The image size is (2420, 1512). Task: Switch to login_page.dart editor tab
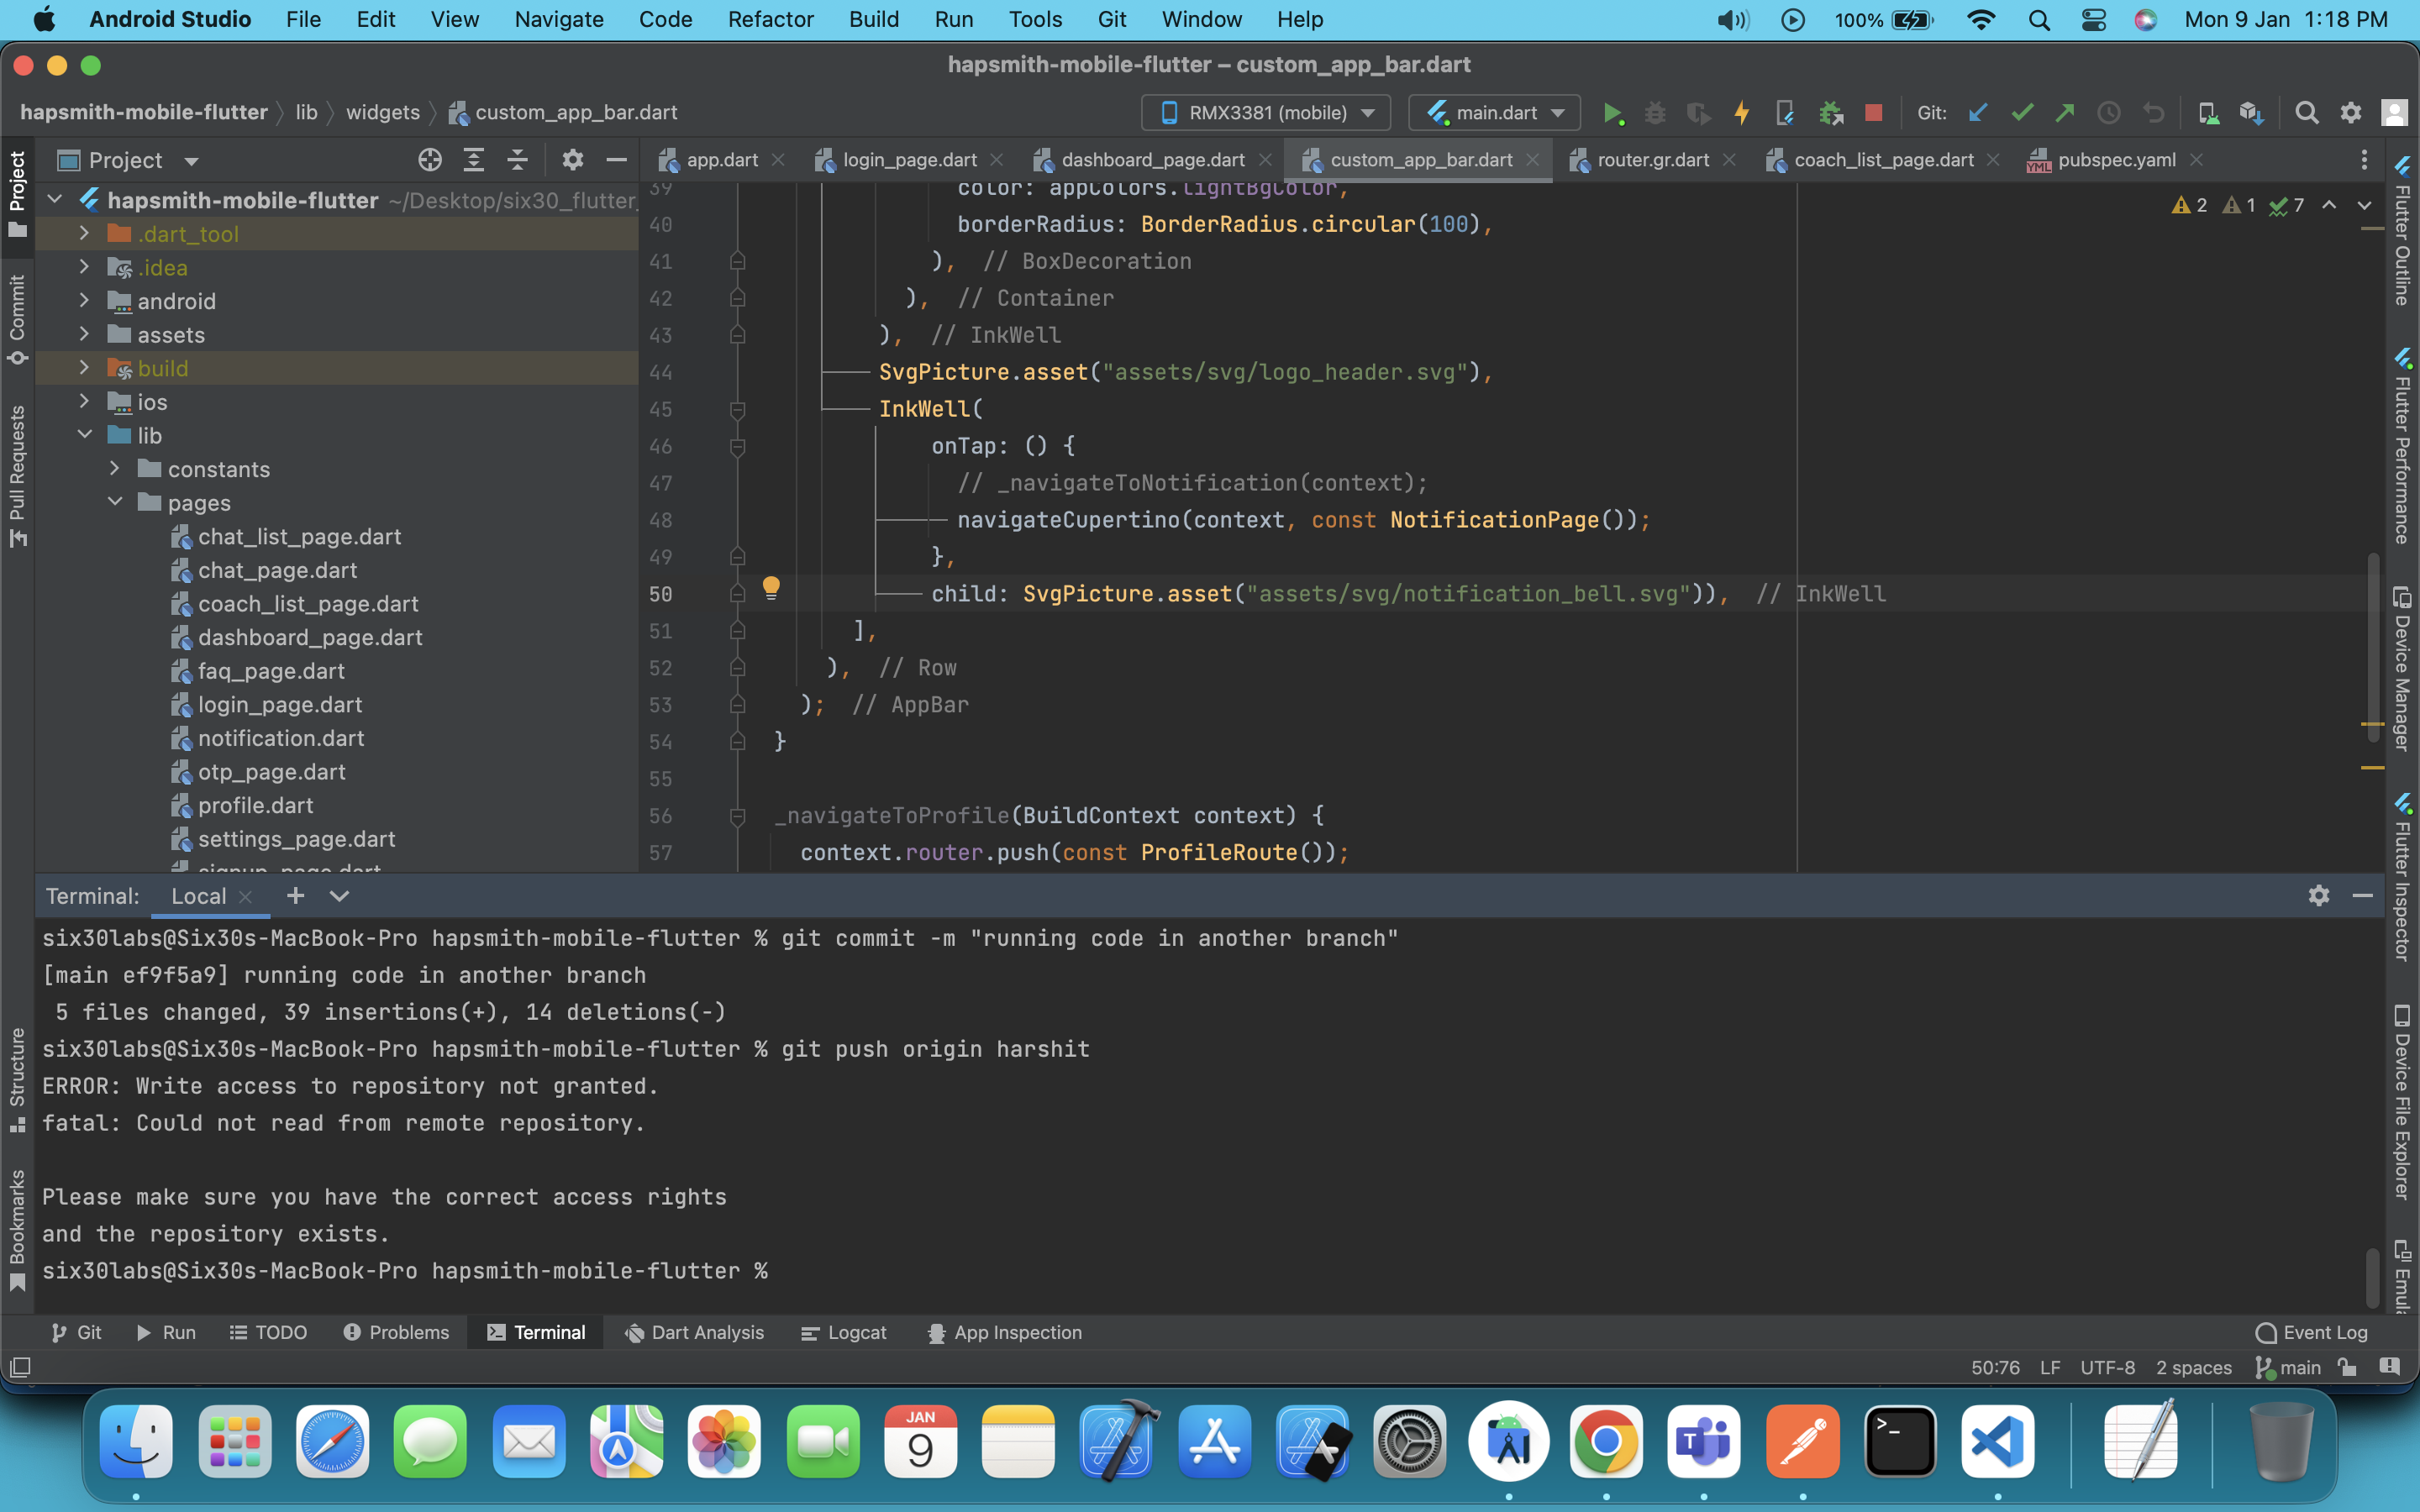[x=909, y=160]
